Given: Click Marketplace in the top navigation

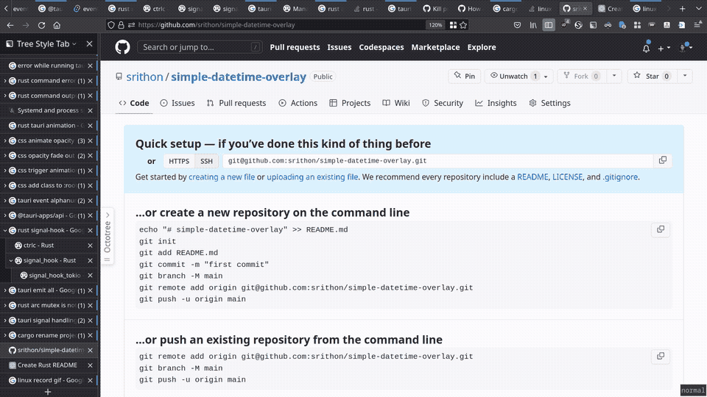Looking at the screenshot, I should (x=435, y=47).
